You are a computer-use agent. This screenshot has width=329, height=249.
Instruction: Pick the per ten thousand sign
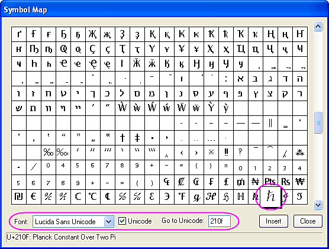tap(63, 153)
